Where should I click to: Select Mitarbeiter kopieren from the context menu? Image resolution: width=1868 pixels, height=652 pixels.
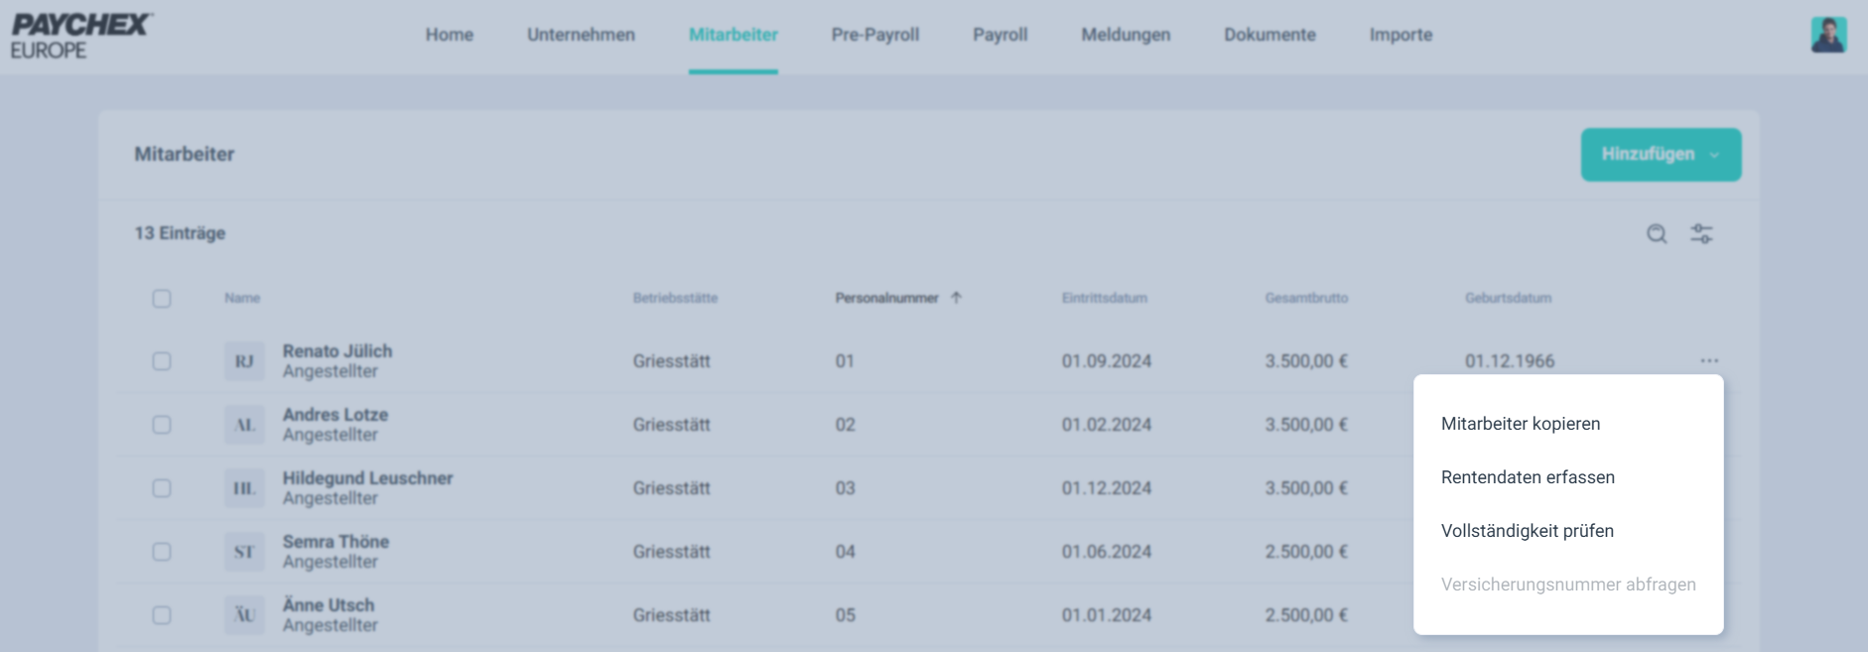(1520, 424)
